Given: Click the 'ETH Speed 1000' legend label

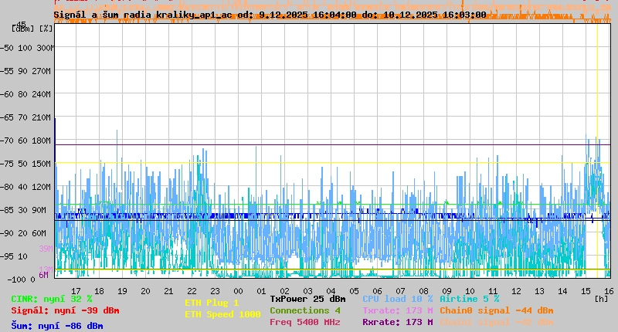Looking at the screenshot, I should coord(222,314).
